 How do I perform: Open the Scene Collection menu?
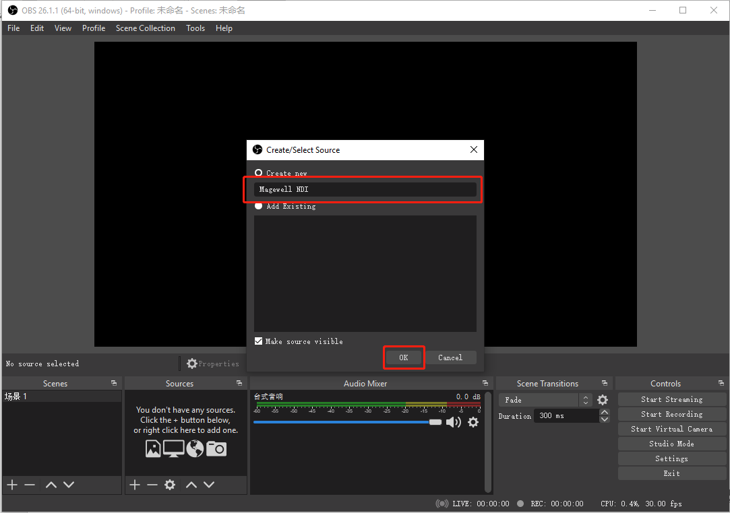(145, 28)
